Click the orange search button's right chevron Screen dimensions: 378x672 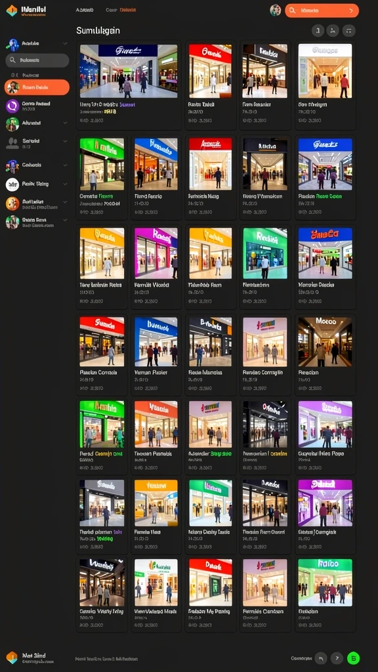352,10
